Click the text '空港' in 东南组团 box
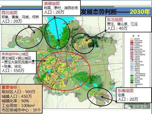Viewport: 152px width, 114px height. (121, 95)
